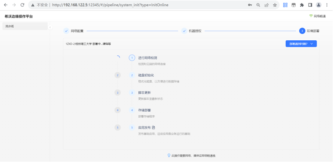Open the document icon beside 应用发布
Image resolution: width=333 pixels, height=162 pixels.
click(154, 128)
